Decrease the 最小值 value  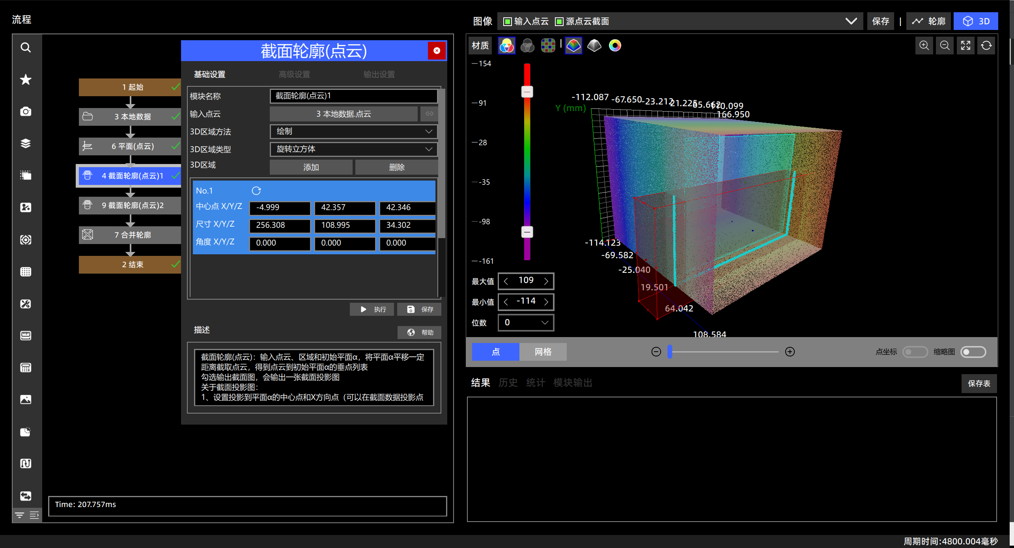(x=506, y=302)
